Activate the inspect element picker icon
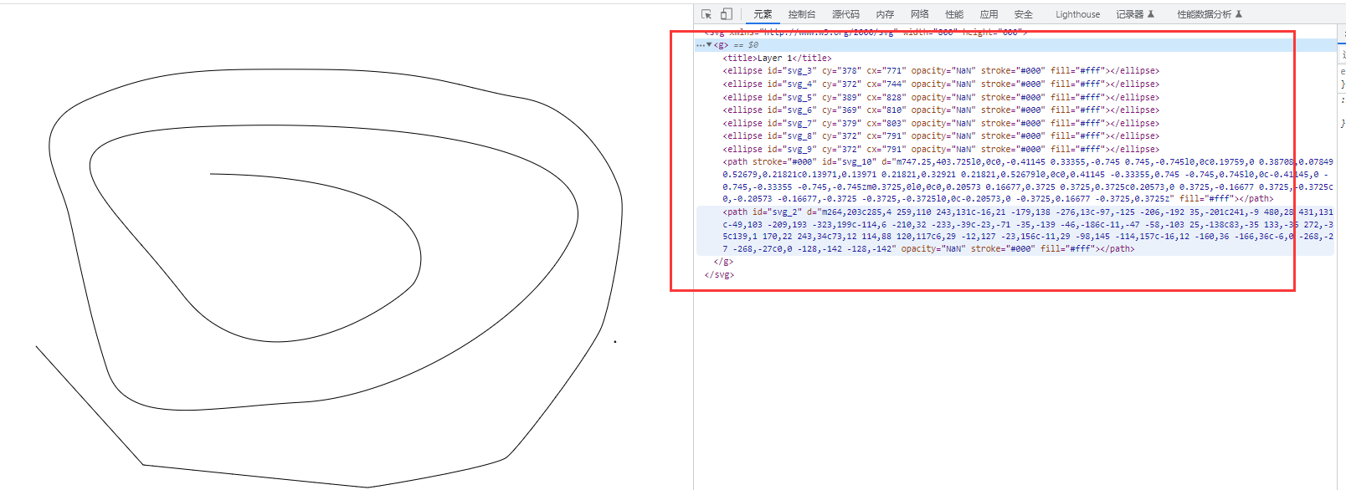 coord(706,14)
